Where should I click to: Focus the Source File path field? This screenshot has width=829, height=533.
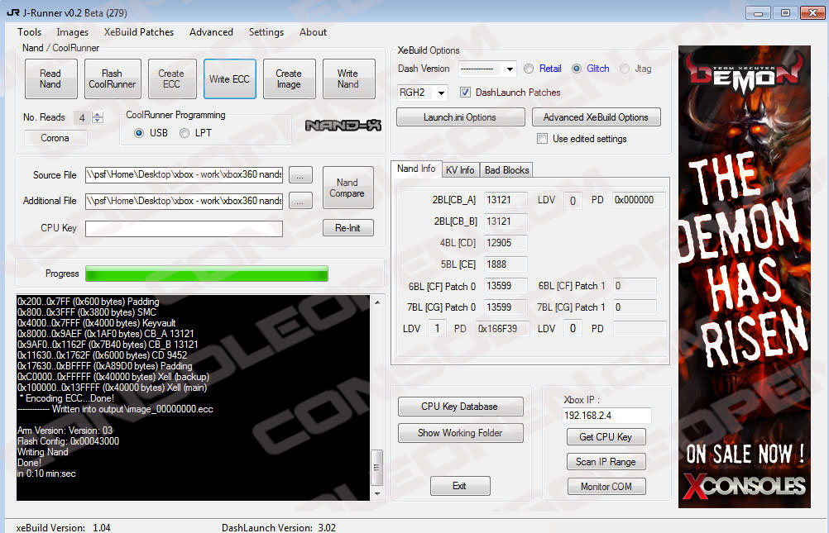[x=184, y=175]
